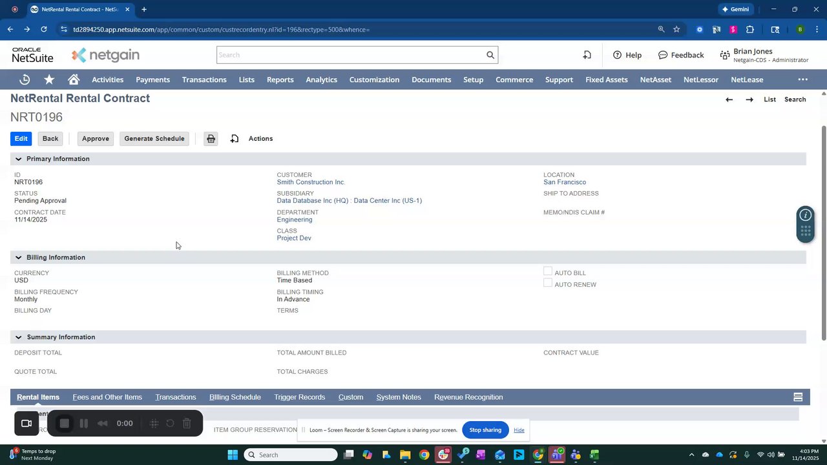Click the Windows taskbar Search box
The width and height of the screenshot is (827, 465).
(291, 455)
